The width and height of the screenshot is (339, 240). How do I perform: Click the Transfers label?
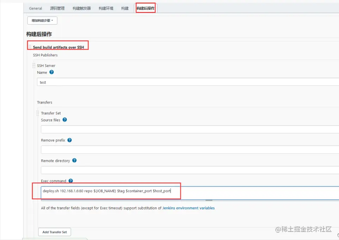pos(44,102)
